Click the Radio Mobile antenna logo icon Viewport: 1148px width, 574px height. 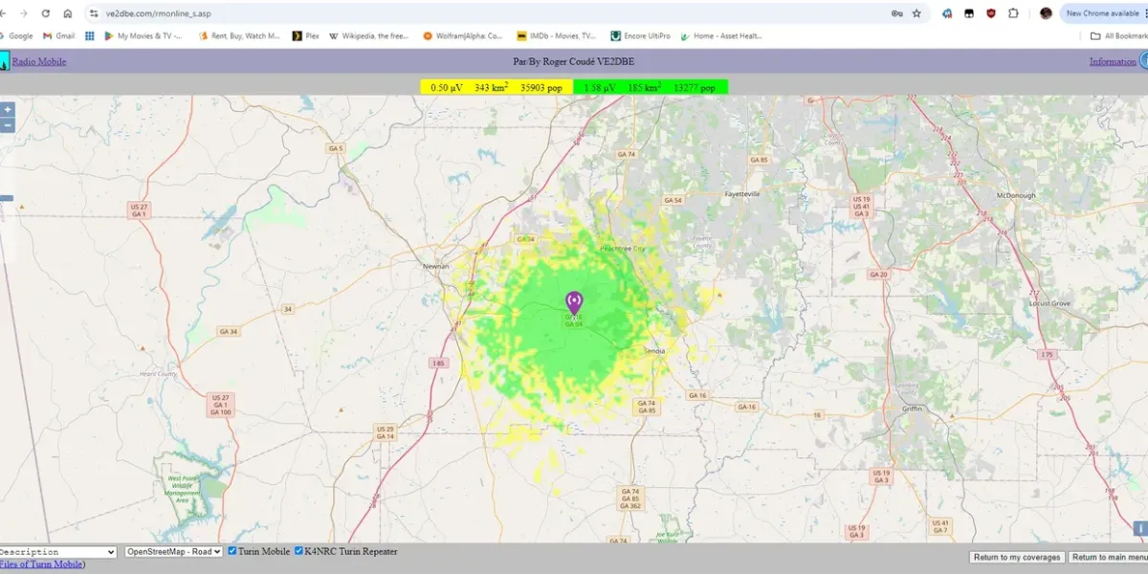(4, 61)
